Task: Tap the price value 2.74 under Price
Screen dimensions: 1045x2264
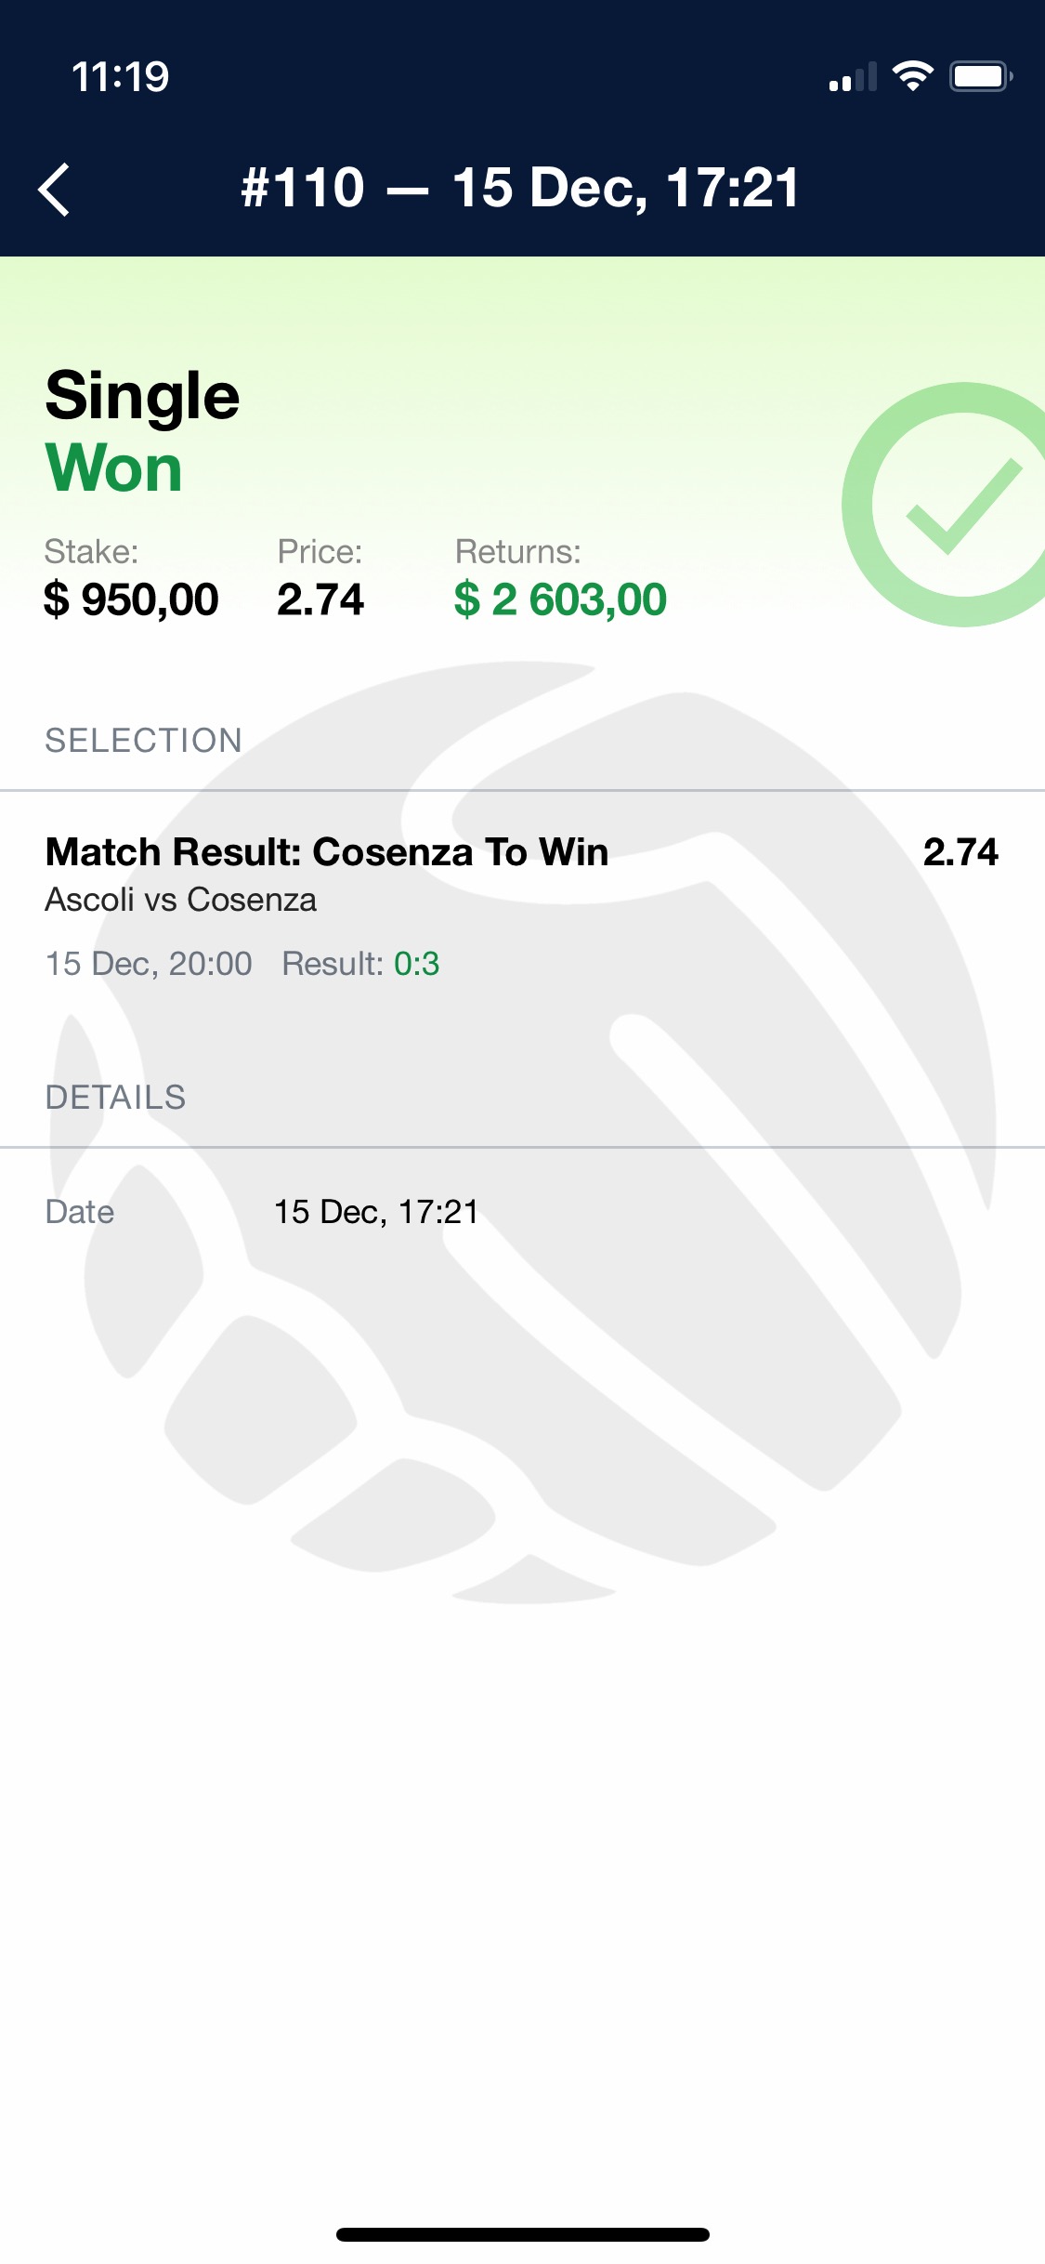Action: [x=320, y=599]
